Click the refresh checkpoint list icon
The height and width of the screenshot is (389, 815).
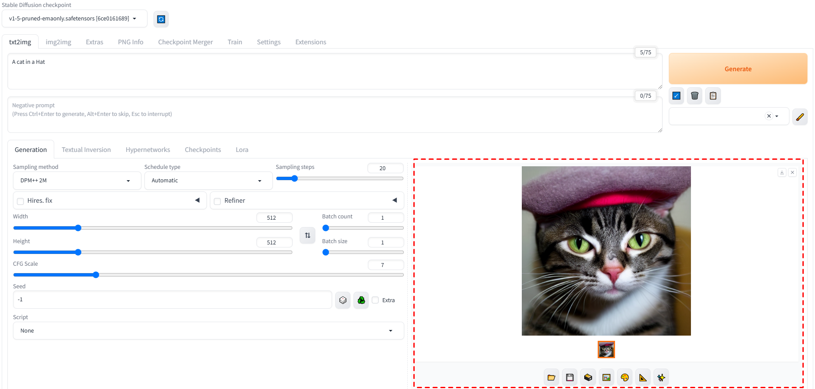tap(161, 19)
